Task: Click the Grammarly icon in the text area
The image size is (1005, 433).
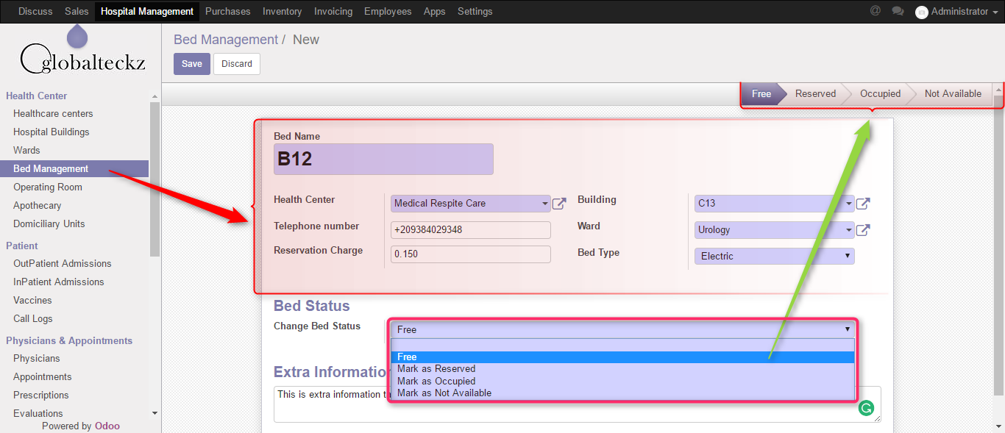Action: pyautogui.click(x=866, y=409)
